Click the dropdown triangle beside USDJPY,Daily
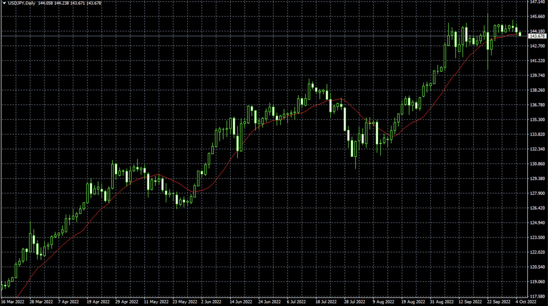Image resolution: width=548 pixels, height=306 pixels. click(x=4, y=3)
